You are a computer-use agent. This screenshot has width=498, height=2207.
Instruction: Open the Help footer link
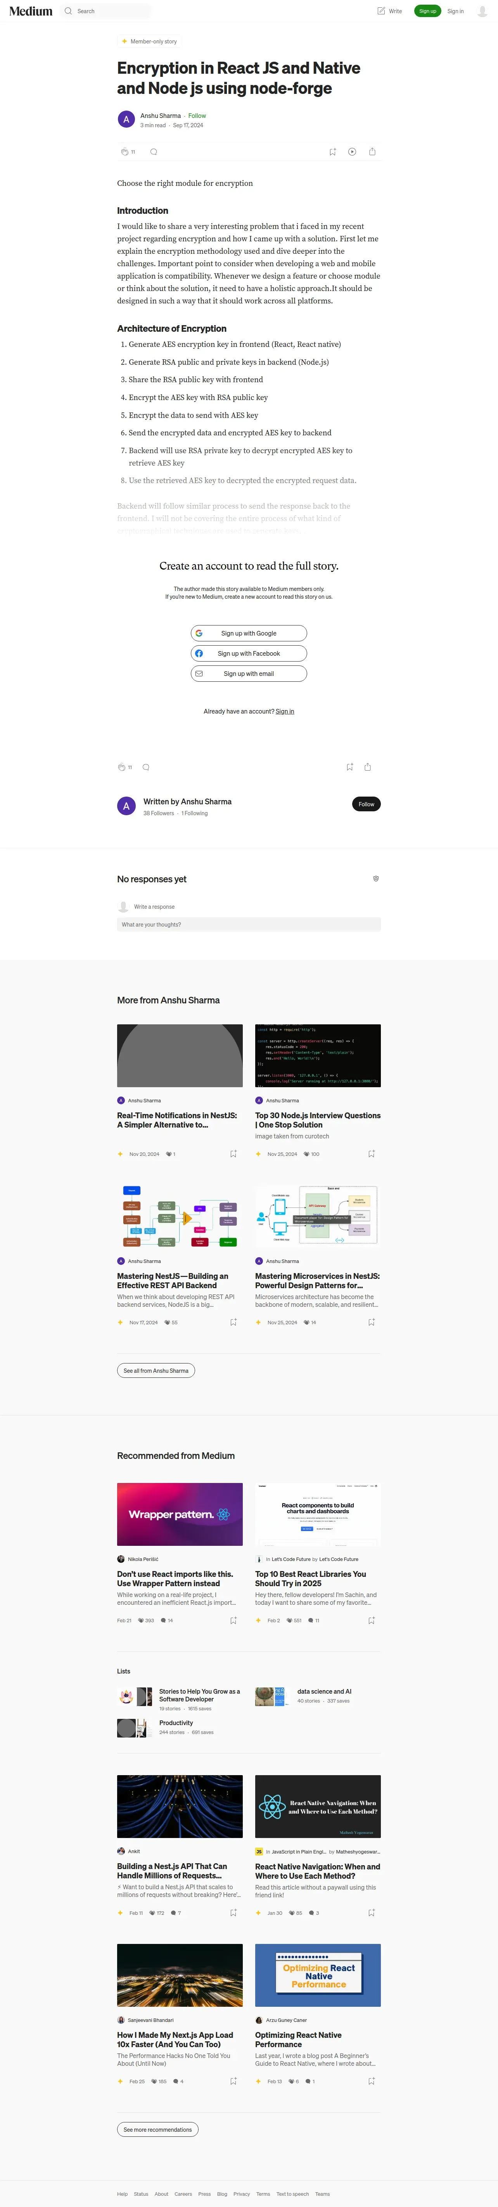pyautogui.click(x=122, y=2194)
